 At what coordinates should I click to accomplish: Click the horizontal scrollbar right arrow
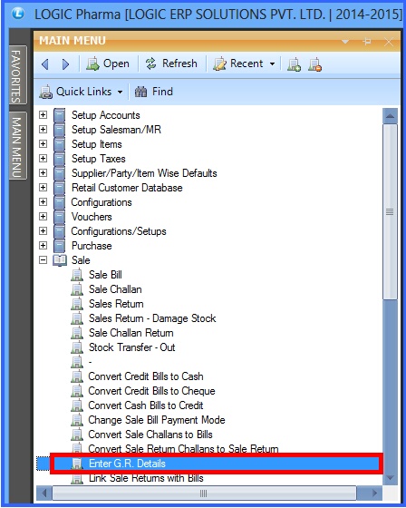tap(374, 493)
